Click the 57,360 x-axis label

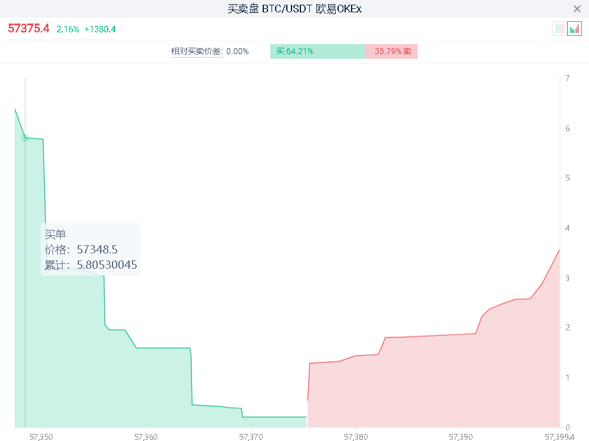point(145,436)
